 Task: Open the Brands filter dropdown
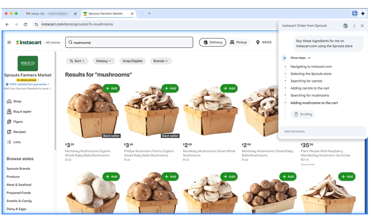click(161, 61)
